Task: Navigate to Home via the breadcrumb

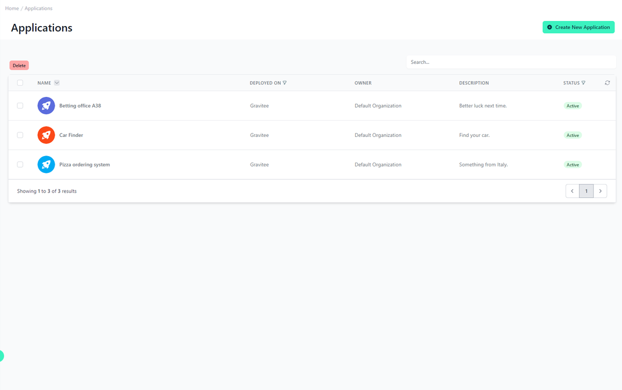Action: click(12, 8)
